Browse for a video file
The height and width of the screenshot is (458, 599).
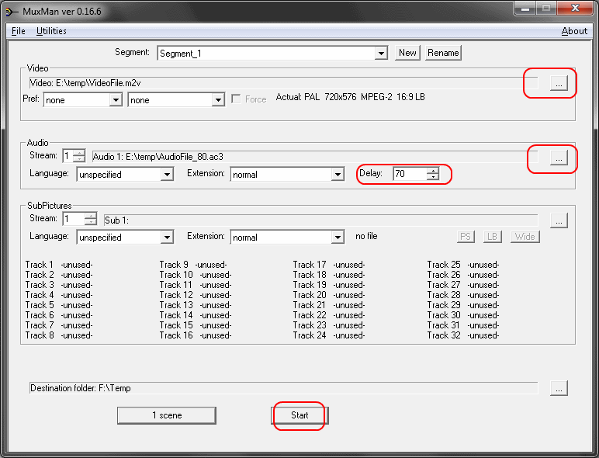[x=559, y=83]
